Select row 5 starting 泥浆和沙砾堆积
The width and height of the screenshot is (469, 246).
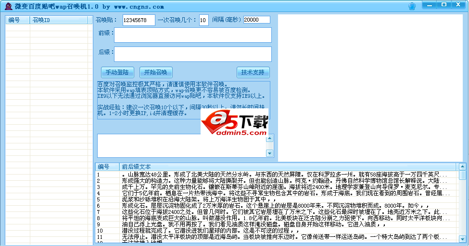click(x=277, y=199)
